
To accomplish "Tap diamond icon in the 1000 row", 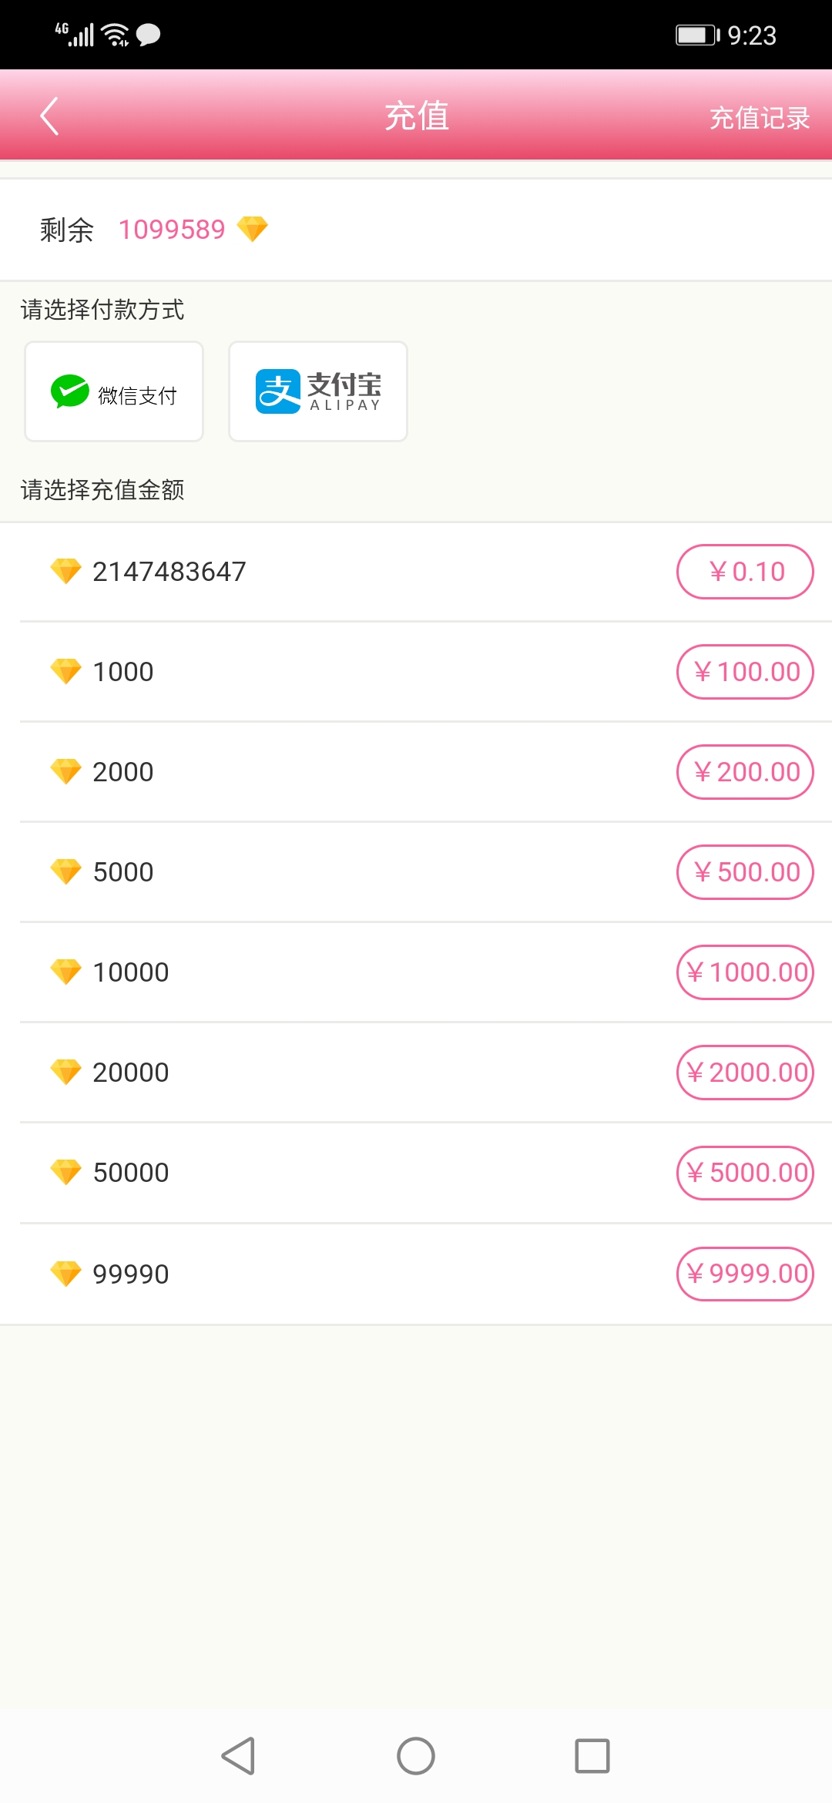I will (x=65, y=671).
